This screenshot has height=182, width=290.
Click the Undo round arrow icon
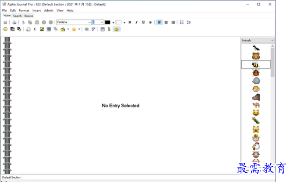[x=44, y=22]
